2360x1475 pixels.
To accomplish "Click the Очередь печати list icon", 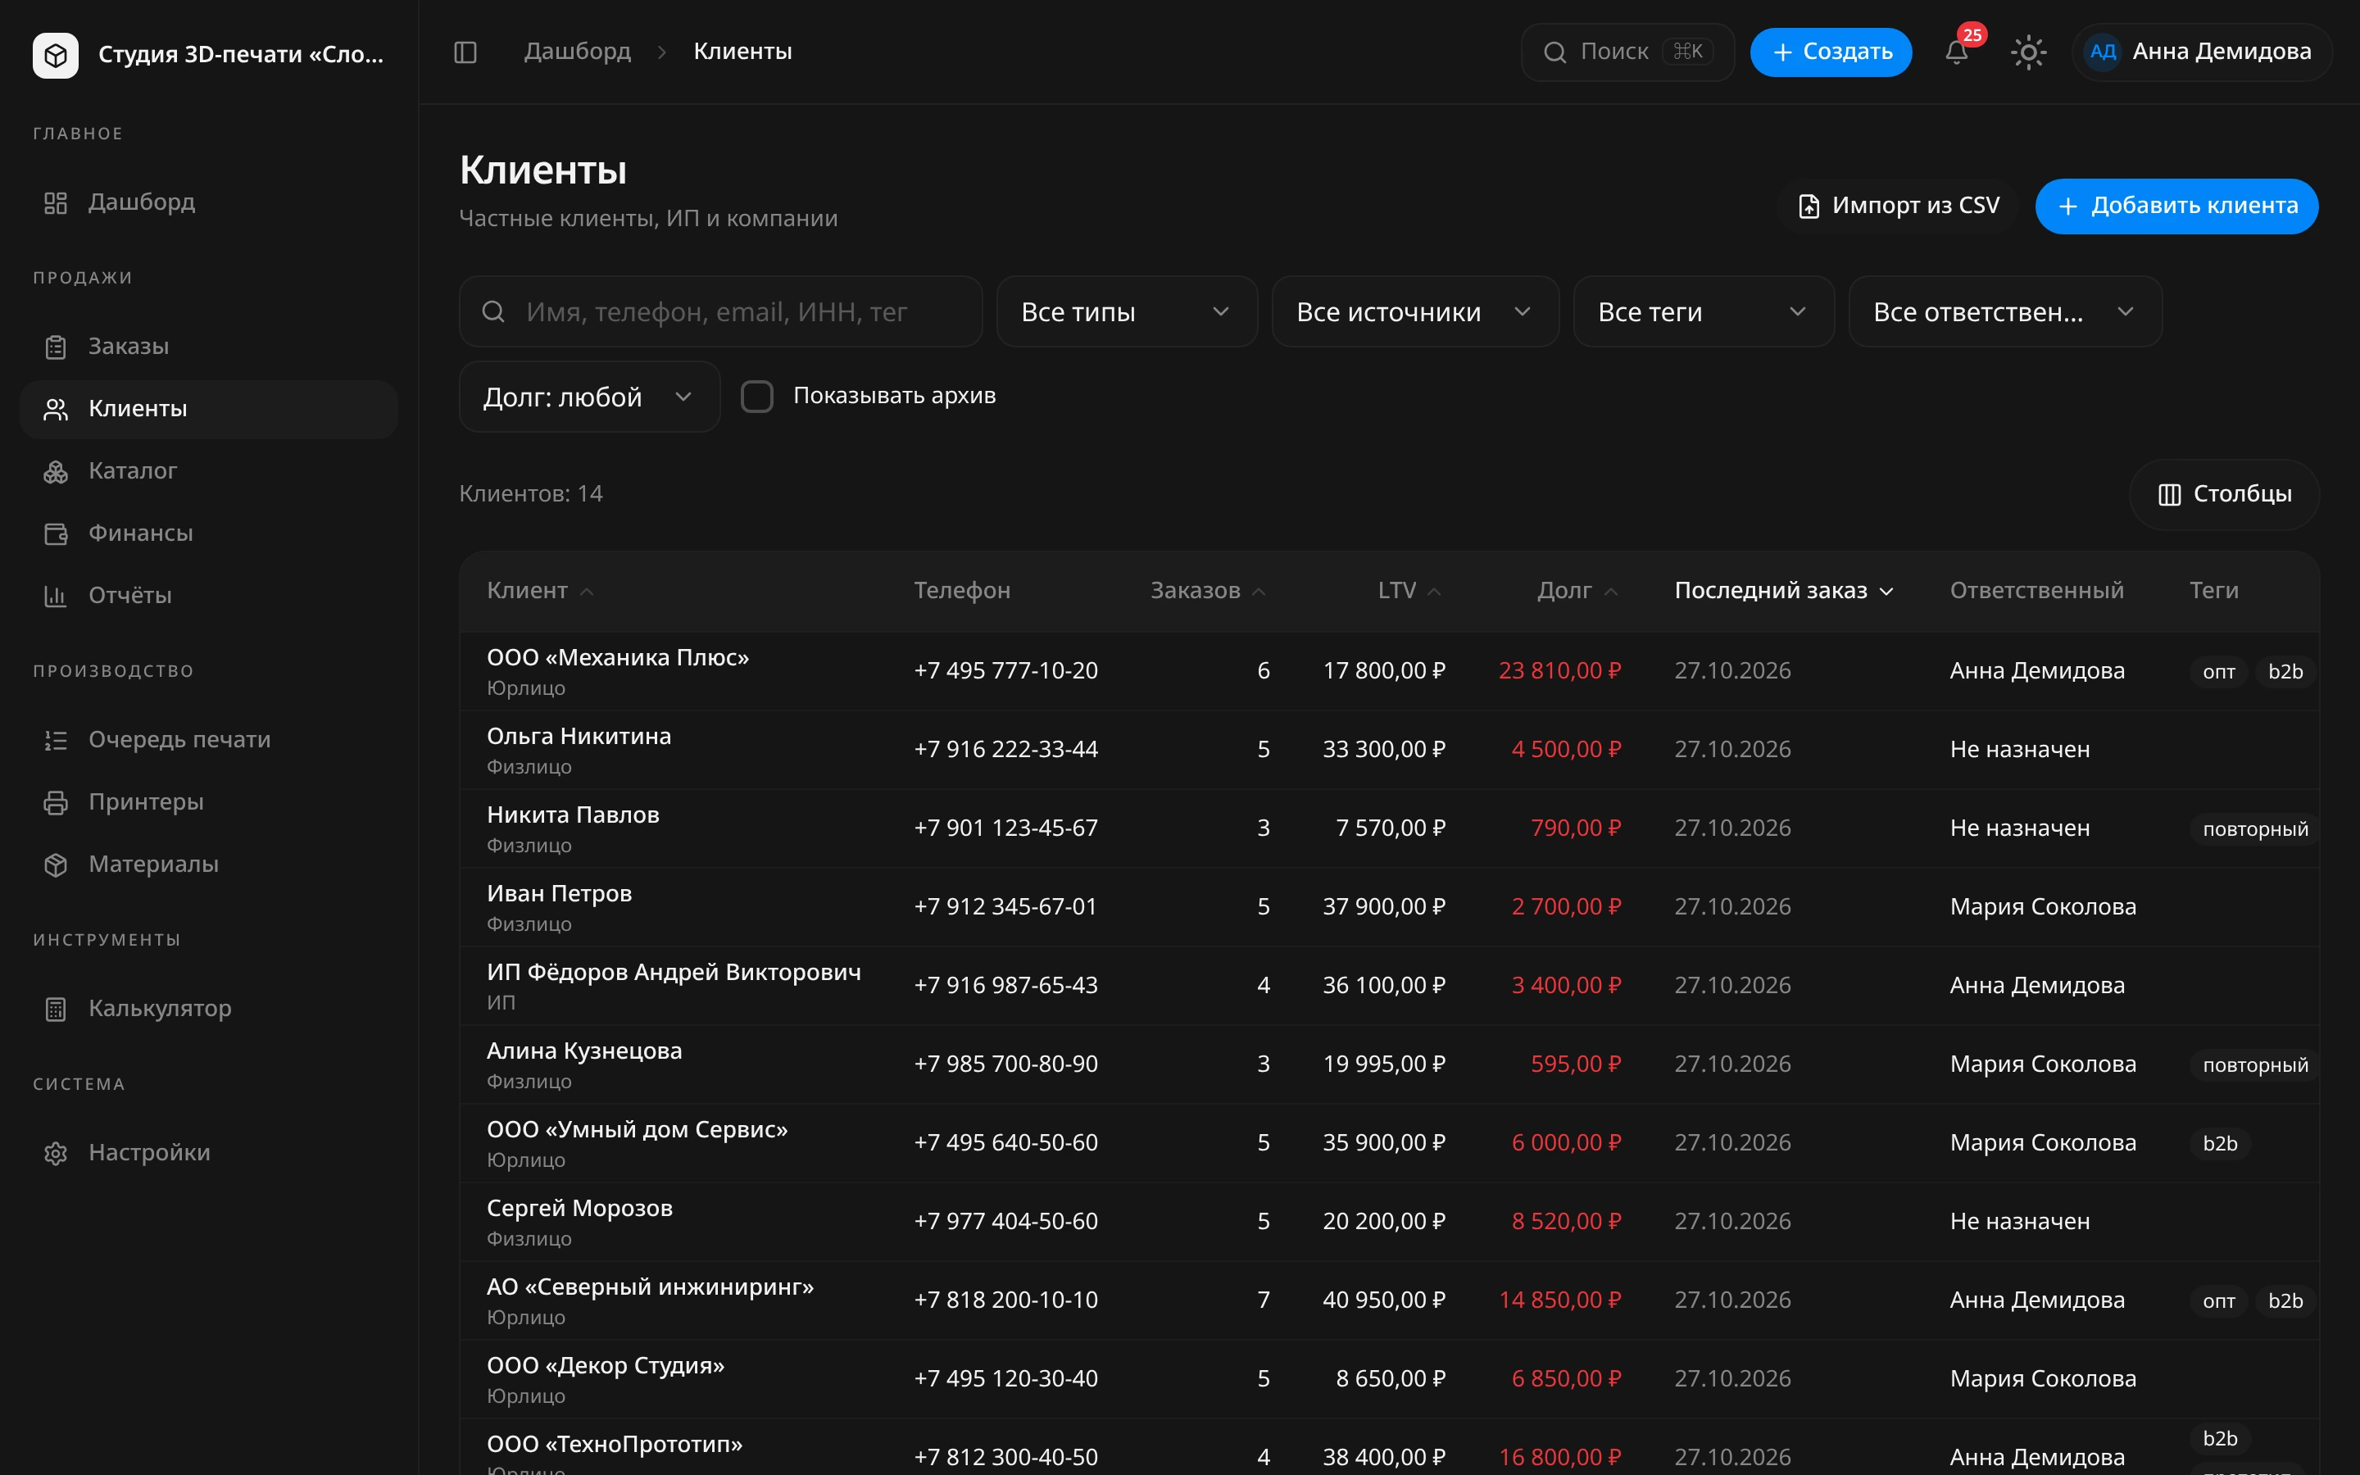I will [56, 741].
